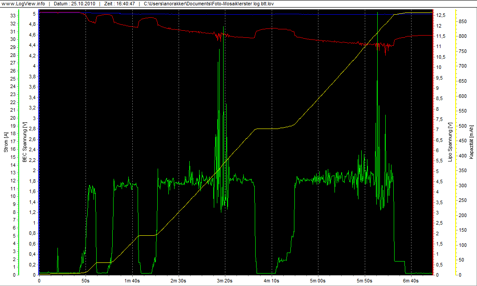477x286 pixels.
Task: Select the Lipo Spannung [V] axis label
Action: coord(450,142)
